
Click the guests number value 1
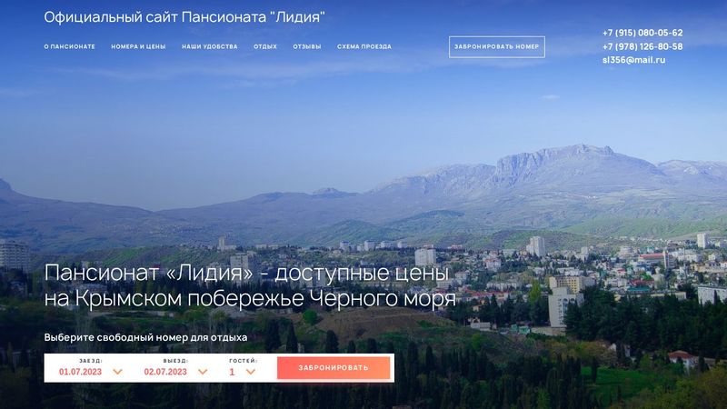(x=232, y=372)
